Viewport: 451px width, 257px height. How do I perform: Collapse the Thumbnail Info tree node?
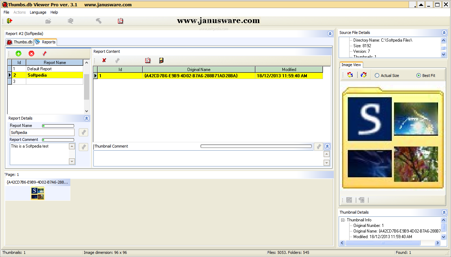(343, 220)
